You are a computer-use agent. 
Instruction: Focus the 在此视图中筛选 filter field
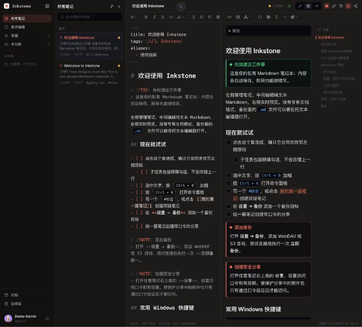(90, 17)
